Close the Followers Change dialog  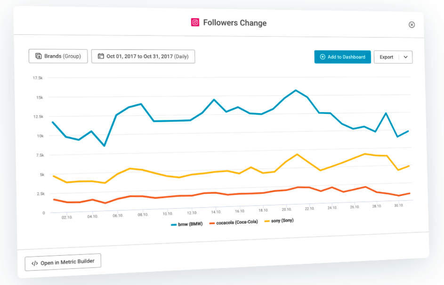click(x=412, y=24)
